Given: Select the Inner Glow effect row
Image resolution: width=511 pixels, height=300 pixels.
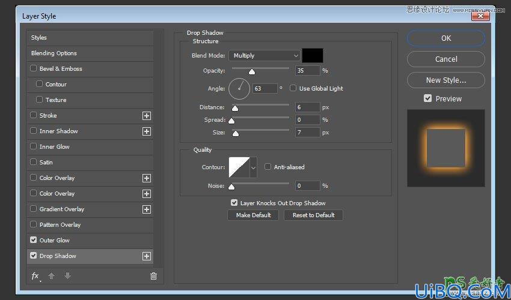Looking at the screenshot, I should point(90,147).
